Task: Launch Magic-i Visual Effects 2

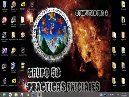Action: 5,37
